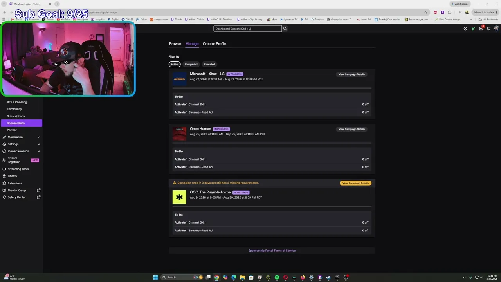Screen dimensions: 501x282
Task: Bookmark this page with the star icon
Action: pyautogui.click(x=426, y=12)
